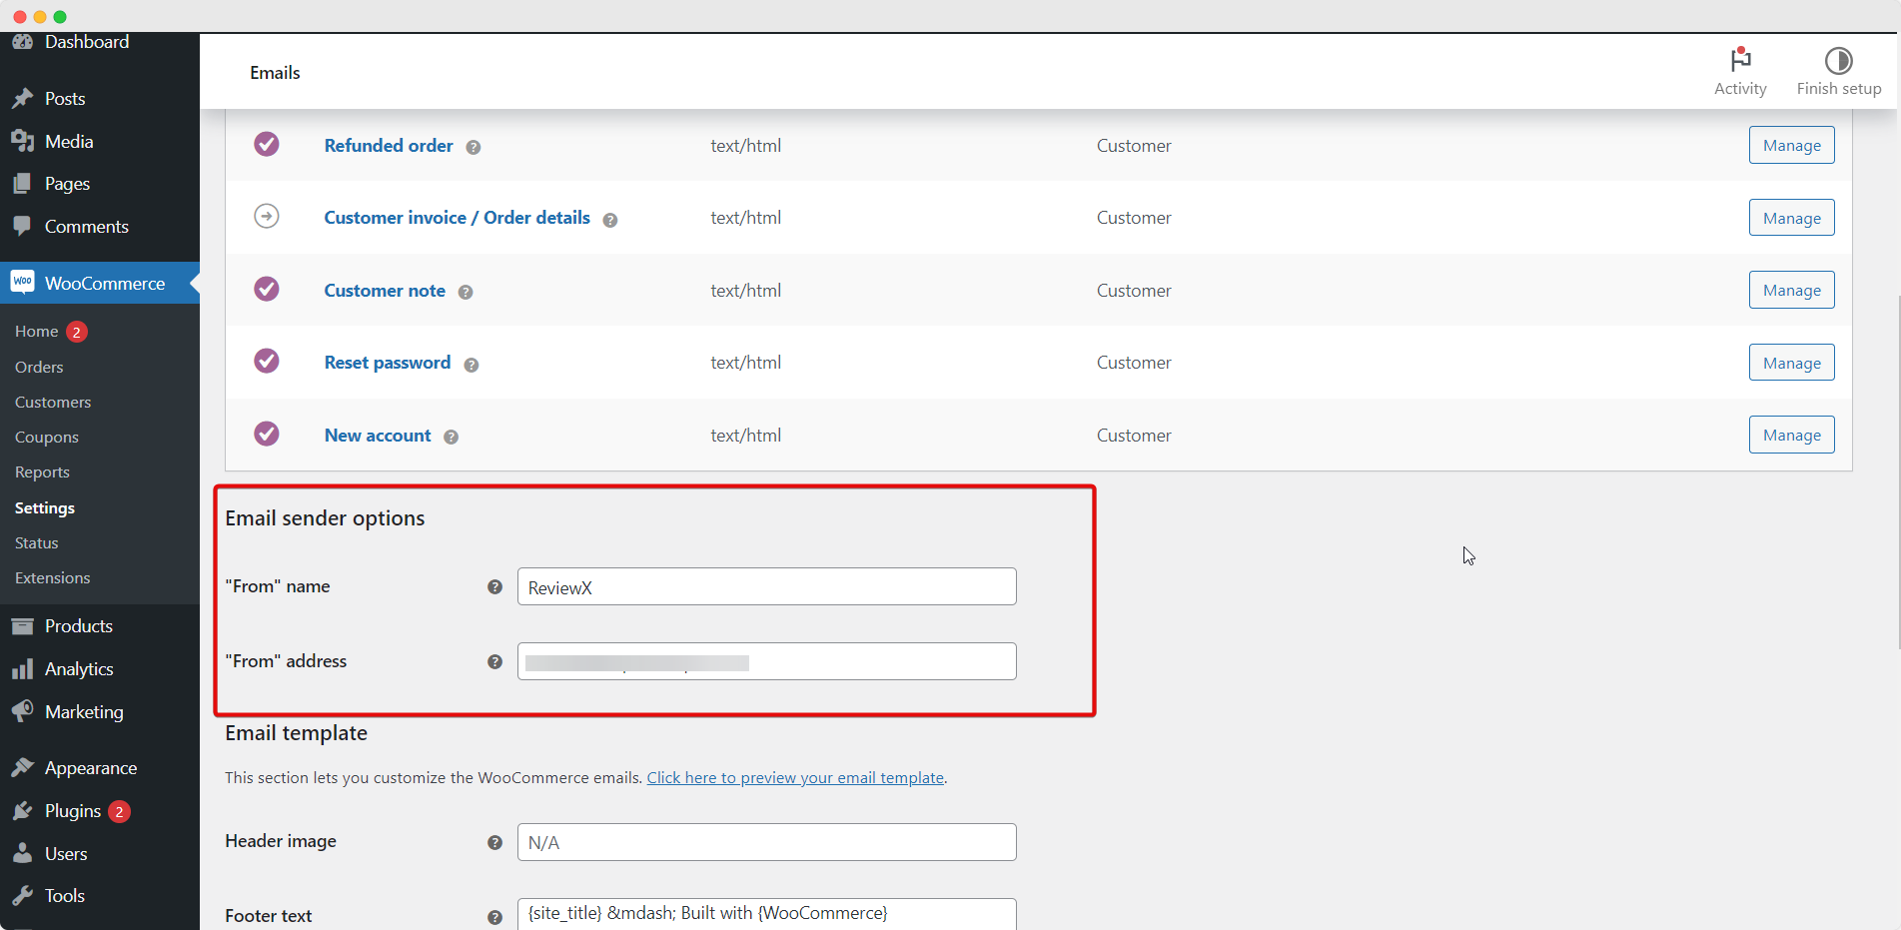Click help icon for Footer text
The image size is (1901, 930).
[494, 918]
